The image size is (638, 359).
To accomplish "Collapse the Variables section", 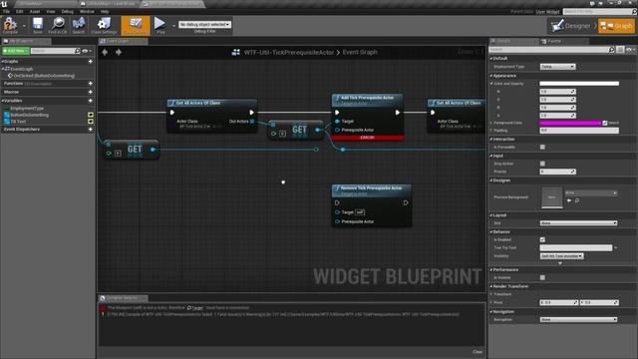I will click(x=2, y=101).
